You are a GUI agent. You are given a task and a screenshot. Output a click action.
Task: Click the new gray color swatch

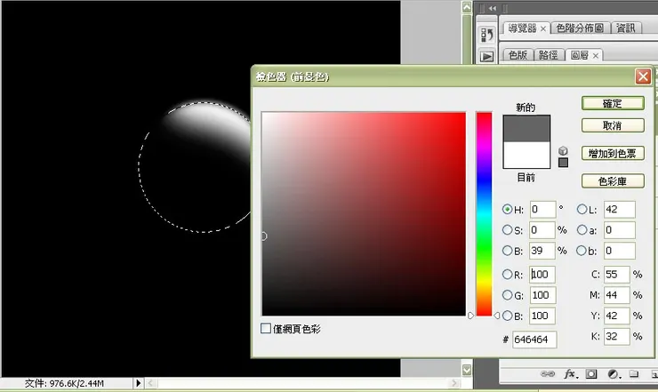(x=526, y=128)
